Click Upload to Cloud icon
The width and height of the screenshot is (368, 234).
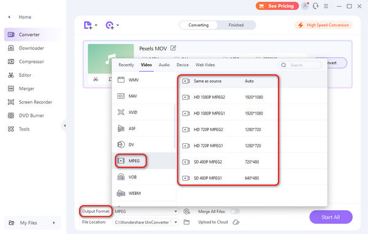236,222
